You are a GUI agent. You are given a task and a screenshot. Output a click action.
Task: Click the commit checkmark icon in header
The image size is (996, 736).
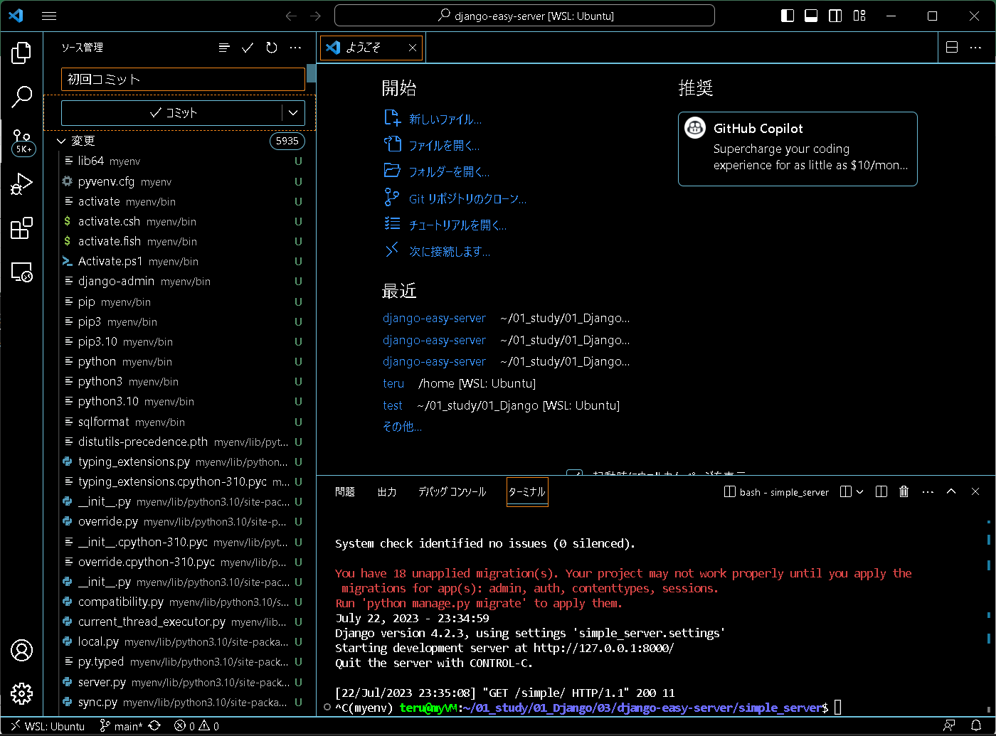click(x=248, y=48)
